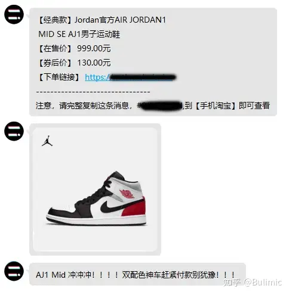Click the MID SE AJ1男子运动鞋 line
289x295 pixels.
pos(79,34)
